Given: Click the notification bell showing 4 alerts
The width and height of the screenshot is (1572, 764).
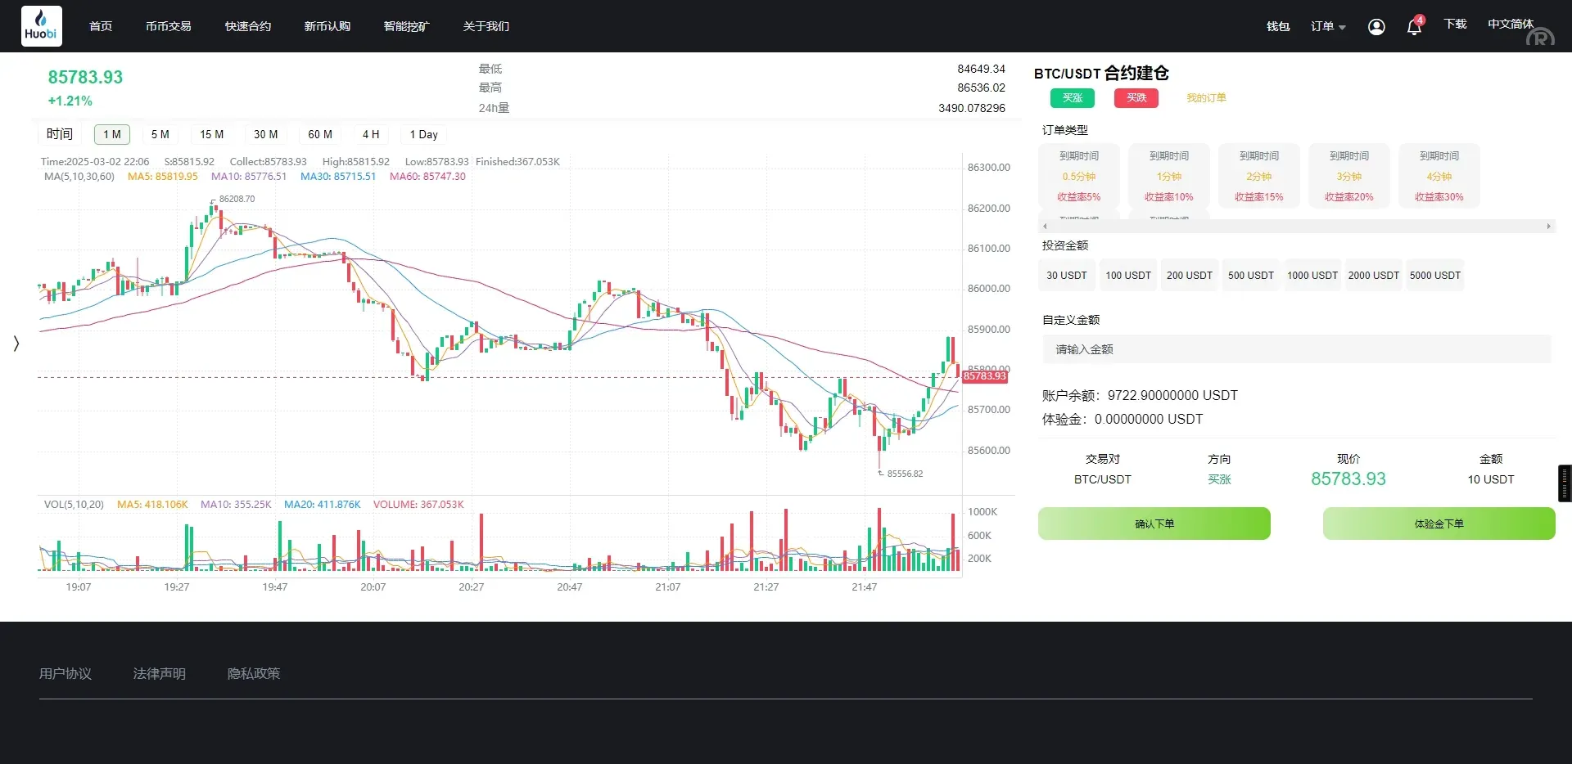Looking at the screenshot, I should [1414, 26].
